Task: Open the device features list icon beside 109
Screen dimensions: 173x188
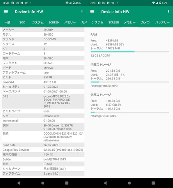Action: (52, 154)
